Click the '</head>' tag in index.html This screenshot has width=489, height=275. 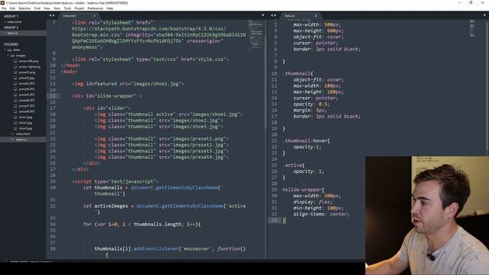point(70,66)
